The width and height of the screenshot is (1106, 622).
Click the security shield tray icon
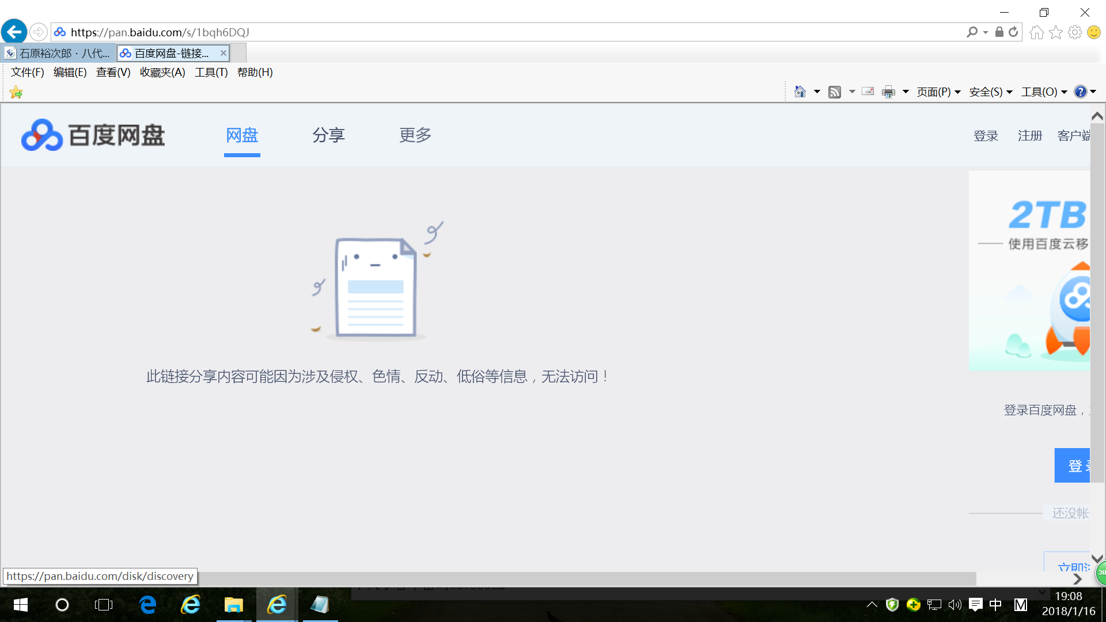pyautogui.click(x=892, y=605)
